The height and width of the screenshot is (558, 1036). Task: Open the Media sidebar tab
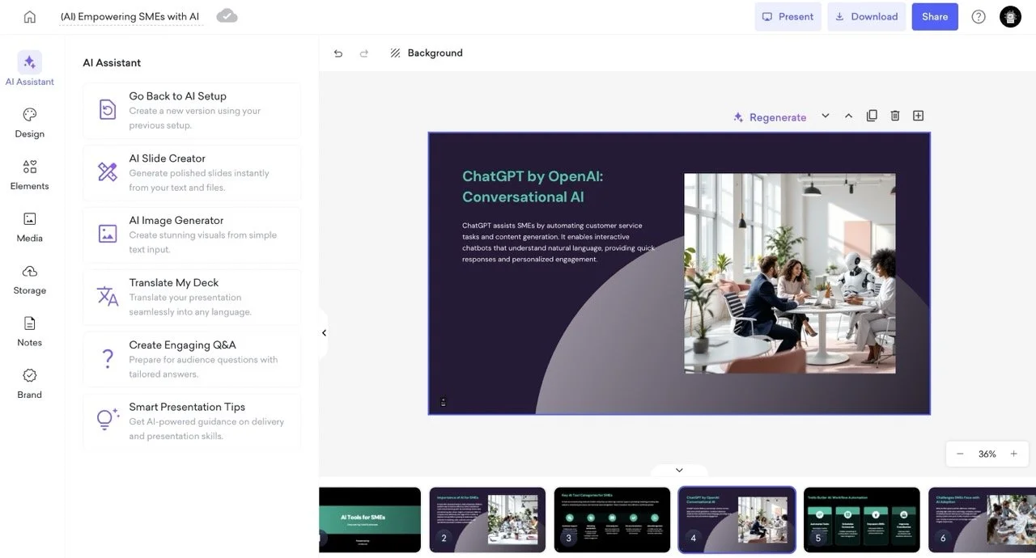30,226
